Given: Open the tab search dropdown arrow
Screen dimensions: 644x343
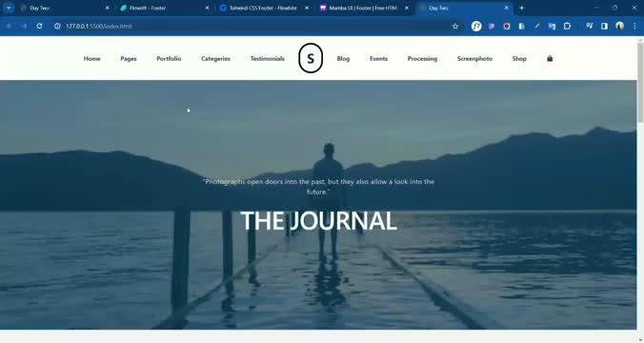Looking at the screenshot, I should tap(9, 8).
